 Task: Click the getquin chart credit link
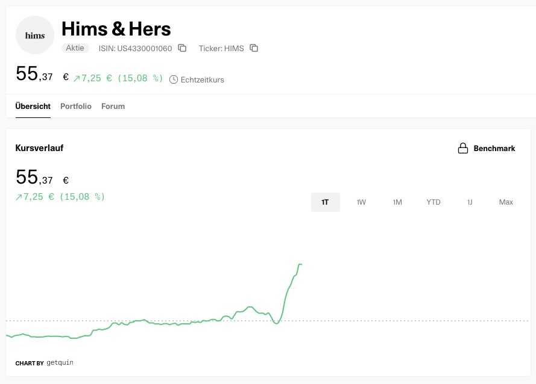point(60,362)
